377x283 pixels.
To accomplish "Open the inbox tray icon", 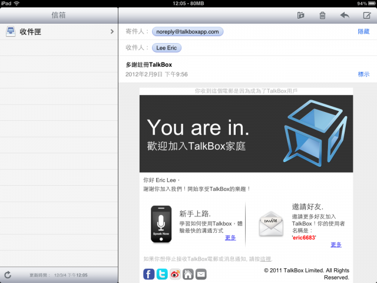I will point(11,31).
